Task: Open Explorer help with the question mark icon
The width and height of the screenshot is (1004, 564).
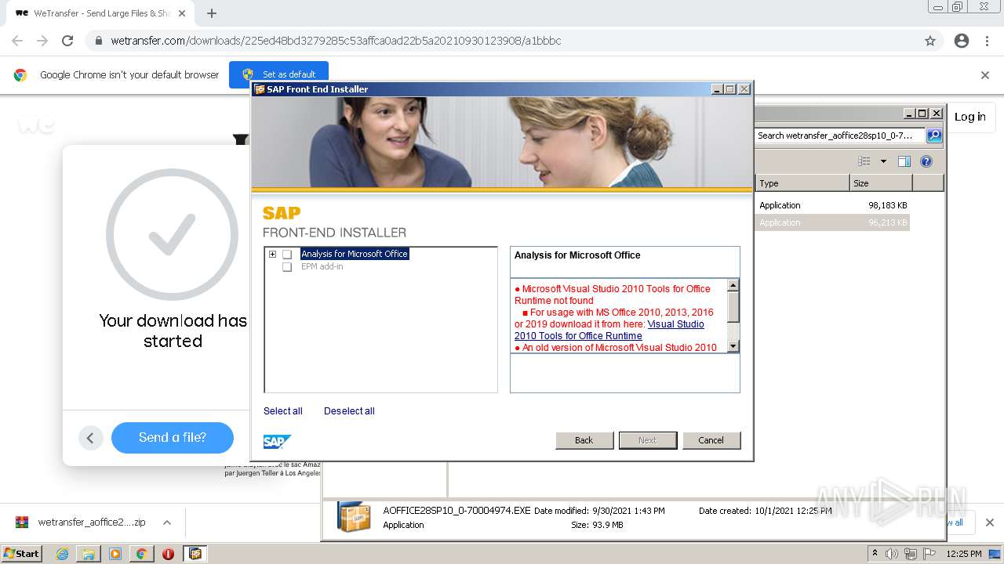Action: pyautogui.click(x=926, y=161)
